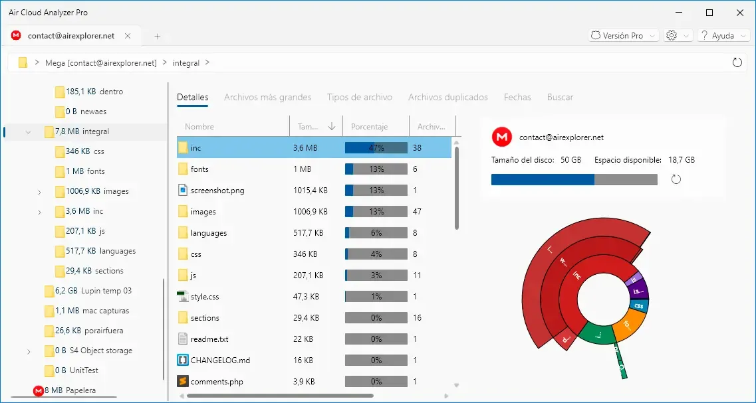This screenshot has width=756, height=403.
Task: Open the Archivos duplicados tab
Action: coord(448,97)
